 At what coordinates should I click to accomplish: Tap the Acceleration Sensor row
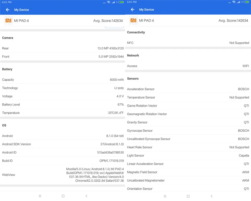[x=188, y=89]
